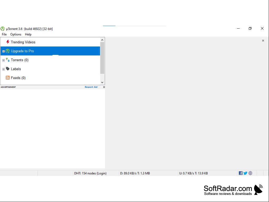The image size is (269, 202).
Task: Close the right content pane with small X
Action: point(263,40)
